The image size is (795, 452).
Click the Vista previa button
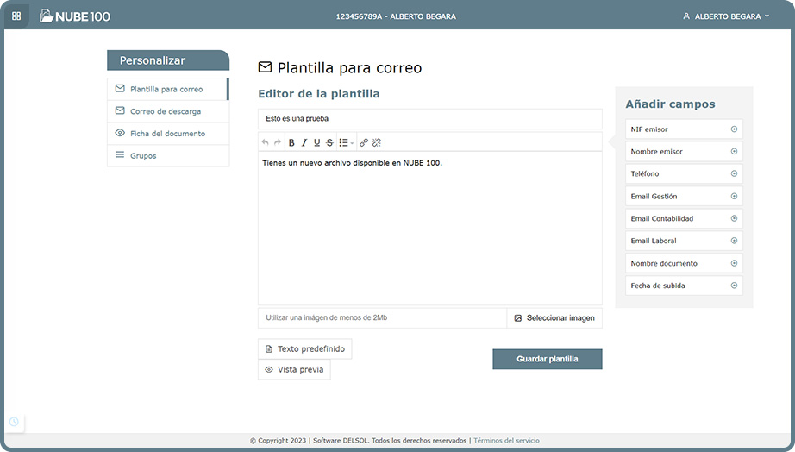coord(294,369)
